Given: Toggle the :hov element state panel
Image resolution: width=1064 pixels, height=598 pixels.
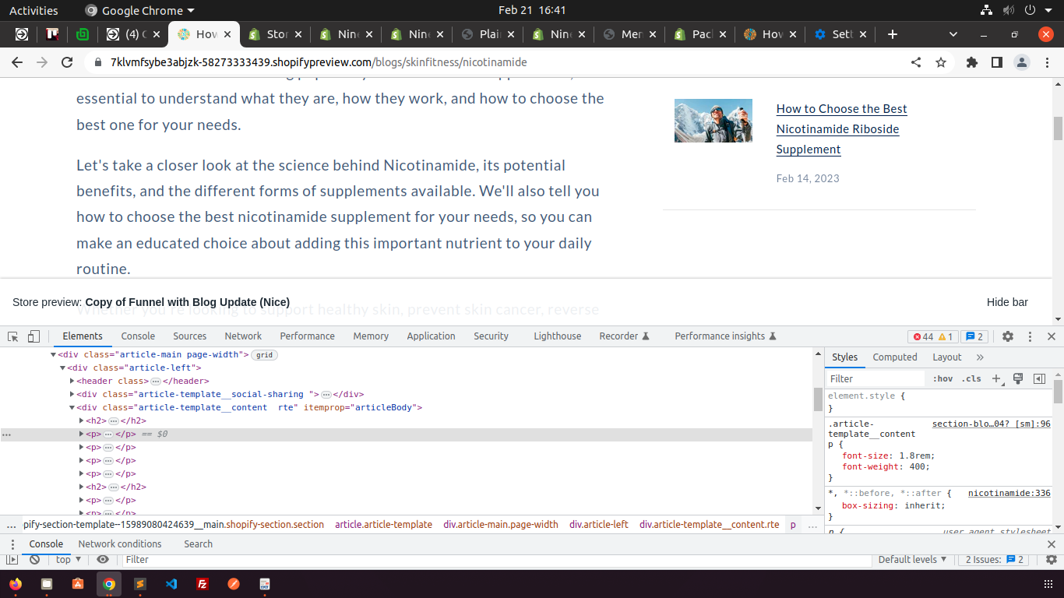Looking at the screenshot, I should [x=942, y=378].
